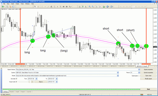The width and height of the screenshot is (158, 96).
Task: Expand the Model dropdown
Action: (118, 76)
